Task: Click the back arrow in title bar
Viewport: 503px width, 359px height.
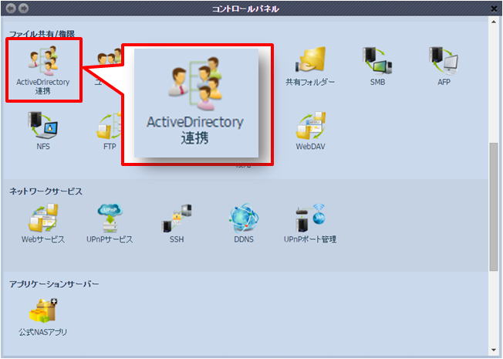Action: click(11, 8)
